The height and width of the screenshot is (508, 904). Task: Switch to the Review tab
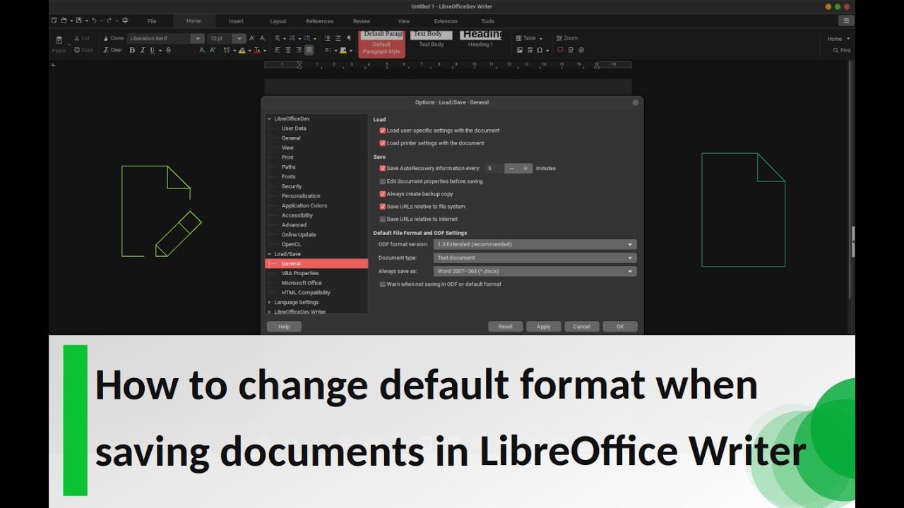[x=362, y=21]
